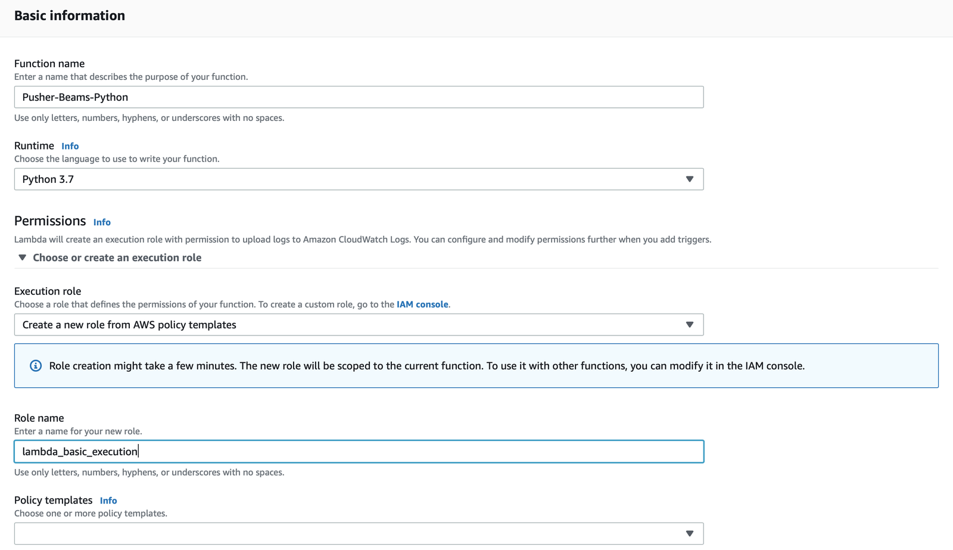
Task: Click 'Choose the language to use' helper text
Action: 117,159
